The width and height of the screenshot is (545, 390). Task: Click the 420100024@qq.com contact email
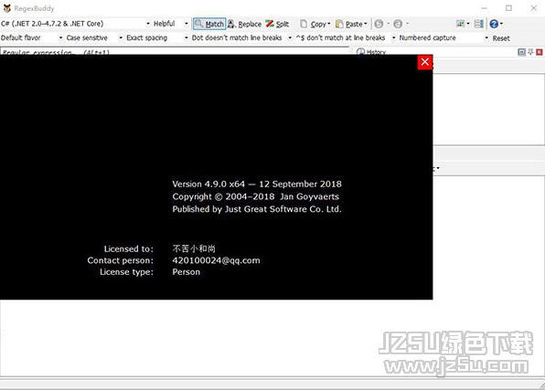pos(216,260)
